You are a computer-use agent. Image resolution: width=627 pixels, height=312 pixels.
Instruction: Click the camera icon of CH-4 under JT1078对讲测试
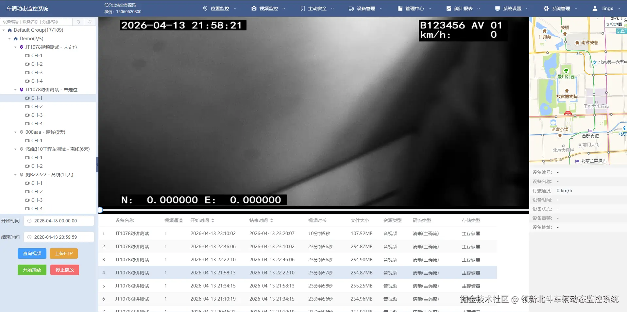(x=27, y=124)
